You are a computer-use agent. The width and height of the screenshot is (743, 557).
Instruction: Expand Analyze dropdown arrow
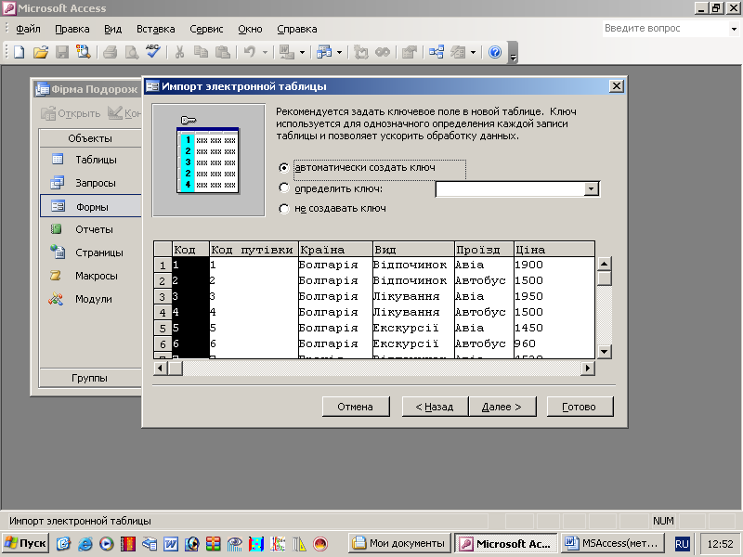coord(339,52)
